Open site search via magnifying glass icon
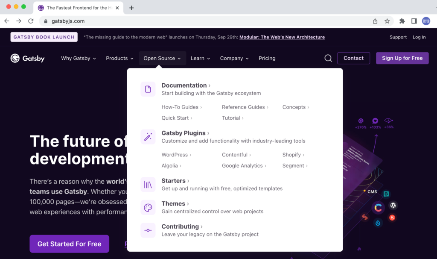 click(328, 59)
